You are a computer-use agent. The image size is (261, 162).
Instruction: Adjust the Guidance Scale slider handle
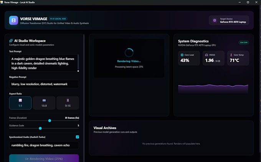click(40, 128)
